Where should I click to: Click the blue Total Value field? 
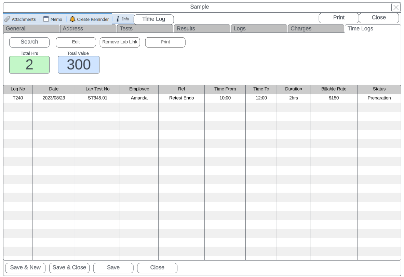pos(79,65)
